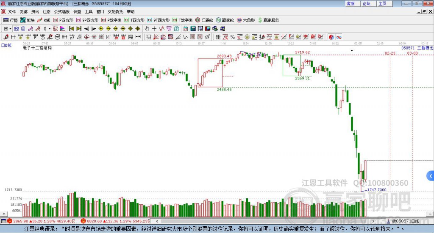
Task: Step chart right with black arrow
Action: click(x=94, y=29)
